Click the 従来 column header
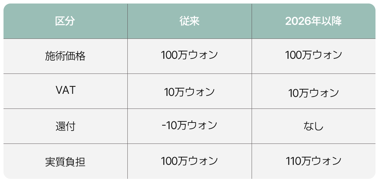 click(x=189, y=21)
